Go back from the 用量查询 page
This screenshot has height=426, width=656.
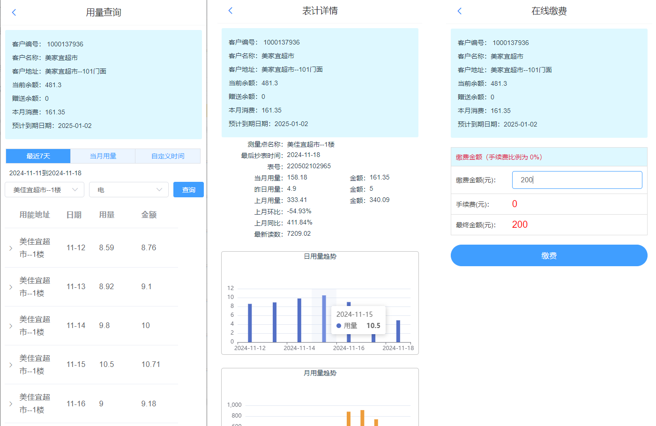[14, 13]
